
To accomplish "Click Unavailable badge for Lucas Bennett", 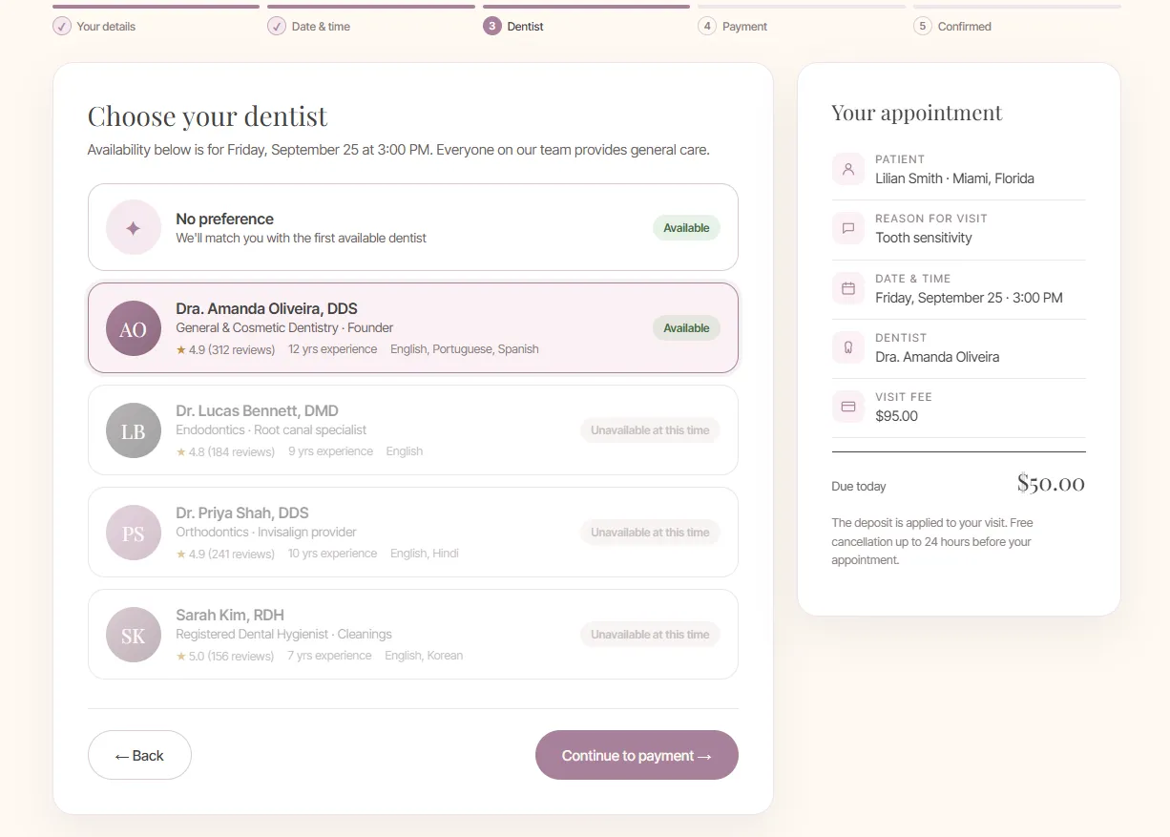I will (650, 430).
